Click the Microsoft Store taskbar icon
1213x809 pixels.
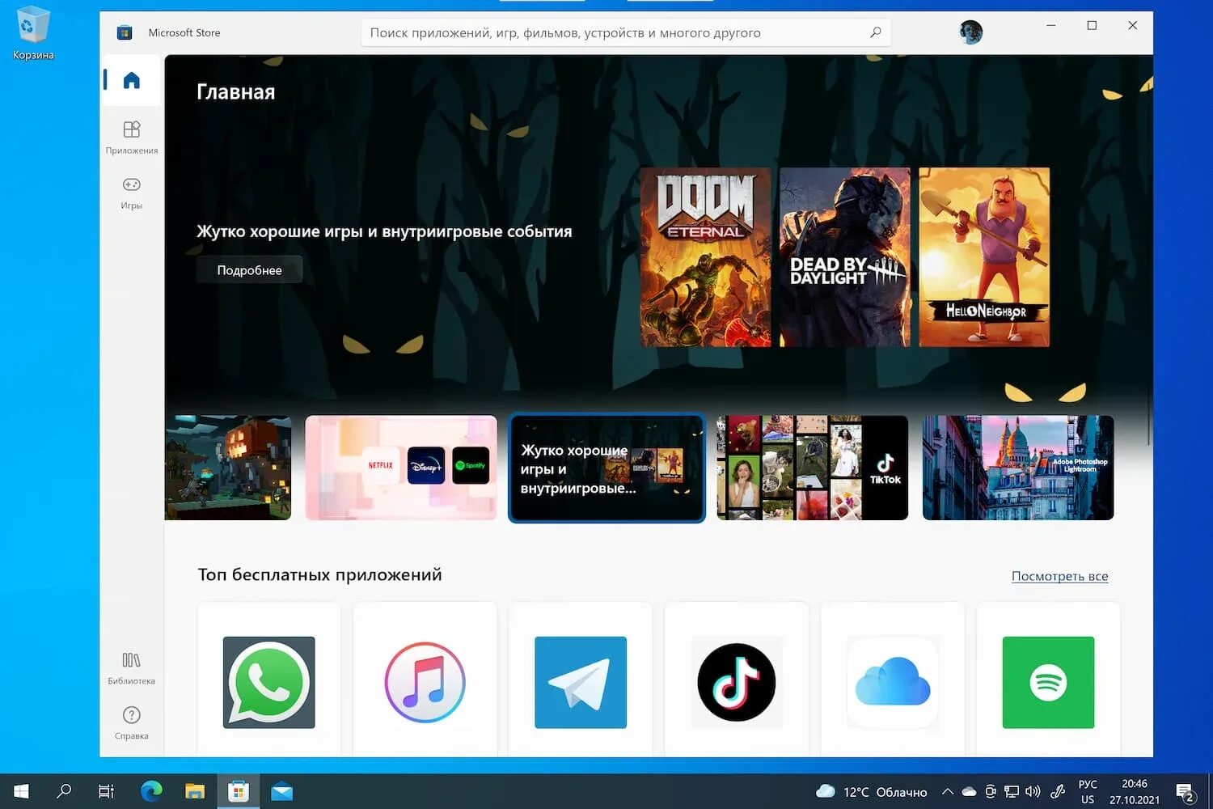click(239, 791)
